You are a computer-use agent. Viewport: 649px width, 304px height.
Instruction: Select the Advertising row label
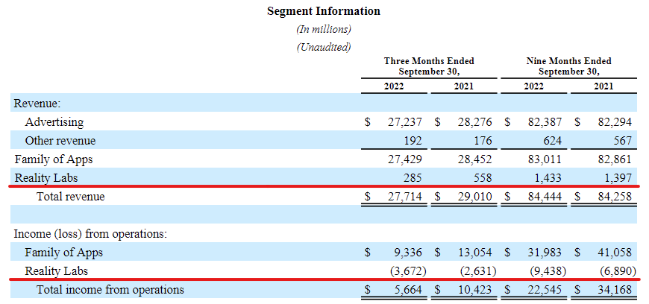[54, 121]
